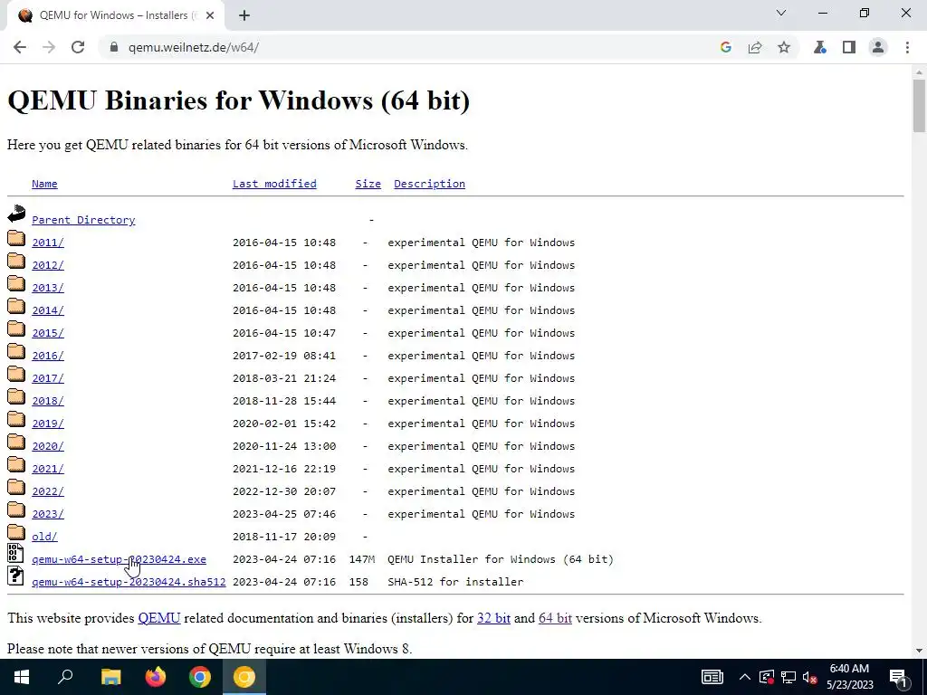Download qemu-w64-setup-20230424.exe installer
Viewport: 927px width, 695px height.
click(119, 559)
